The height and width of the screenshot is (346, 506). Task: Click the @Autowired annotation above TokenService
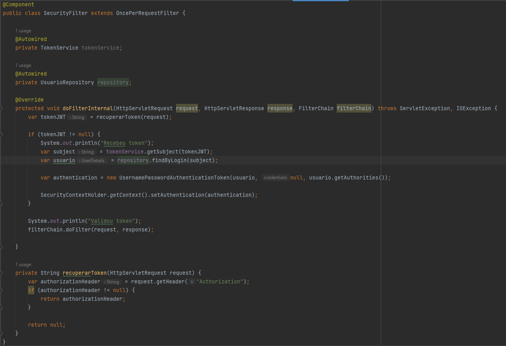(31, 39)
